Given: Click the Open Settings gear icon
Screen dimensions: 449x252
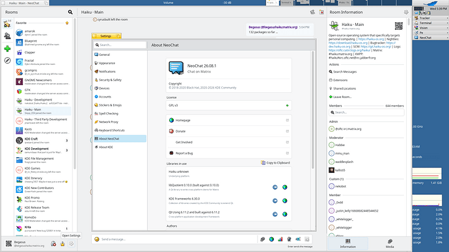Looking at the screenshot, I should [x=72, y=244].
